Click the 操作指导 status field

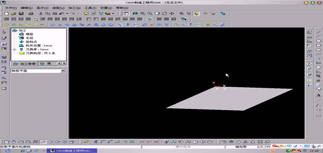point(183,147)
